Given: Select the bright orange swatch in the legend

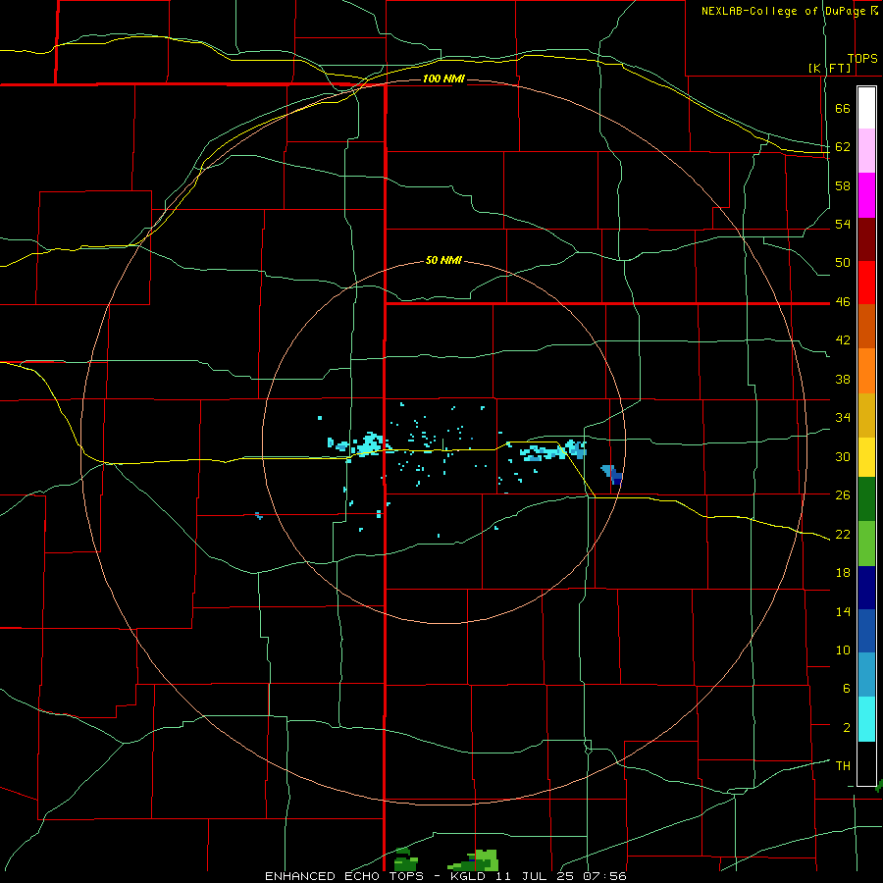Looking at the screenshot, I should point(866,371).
